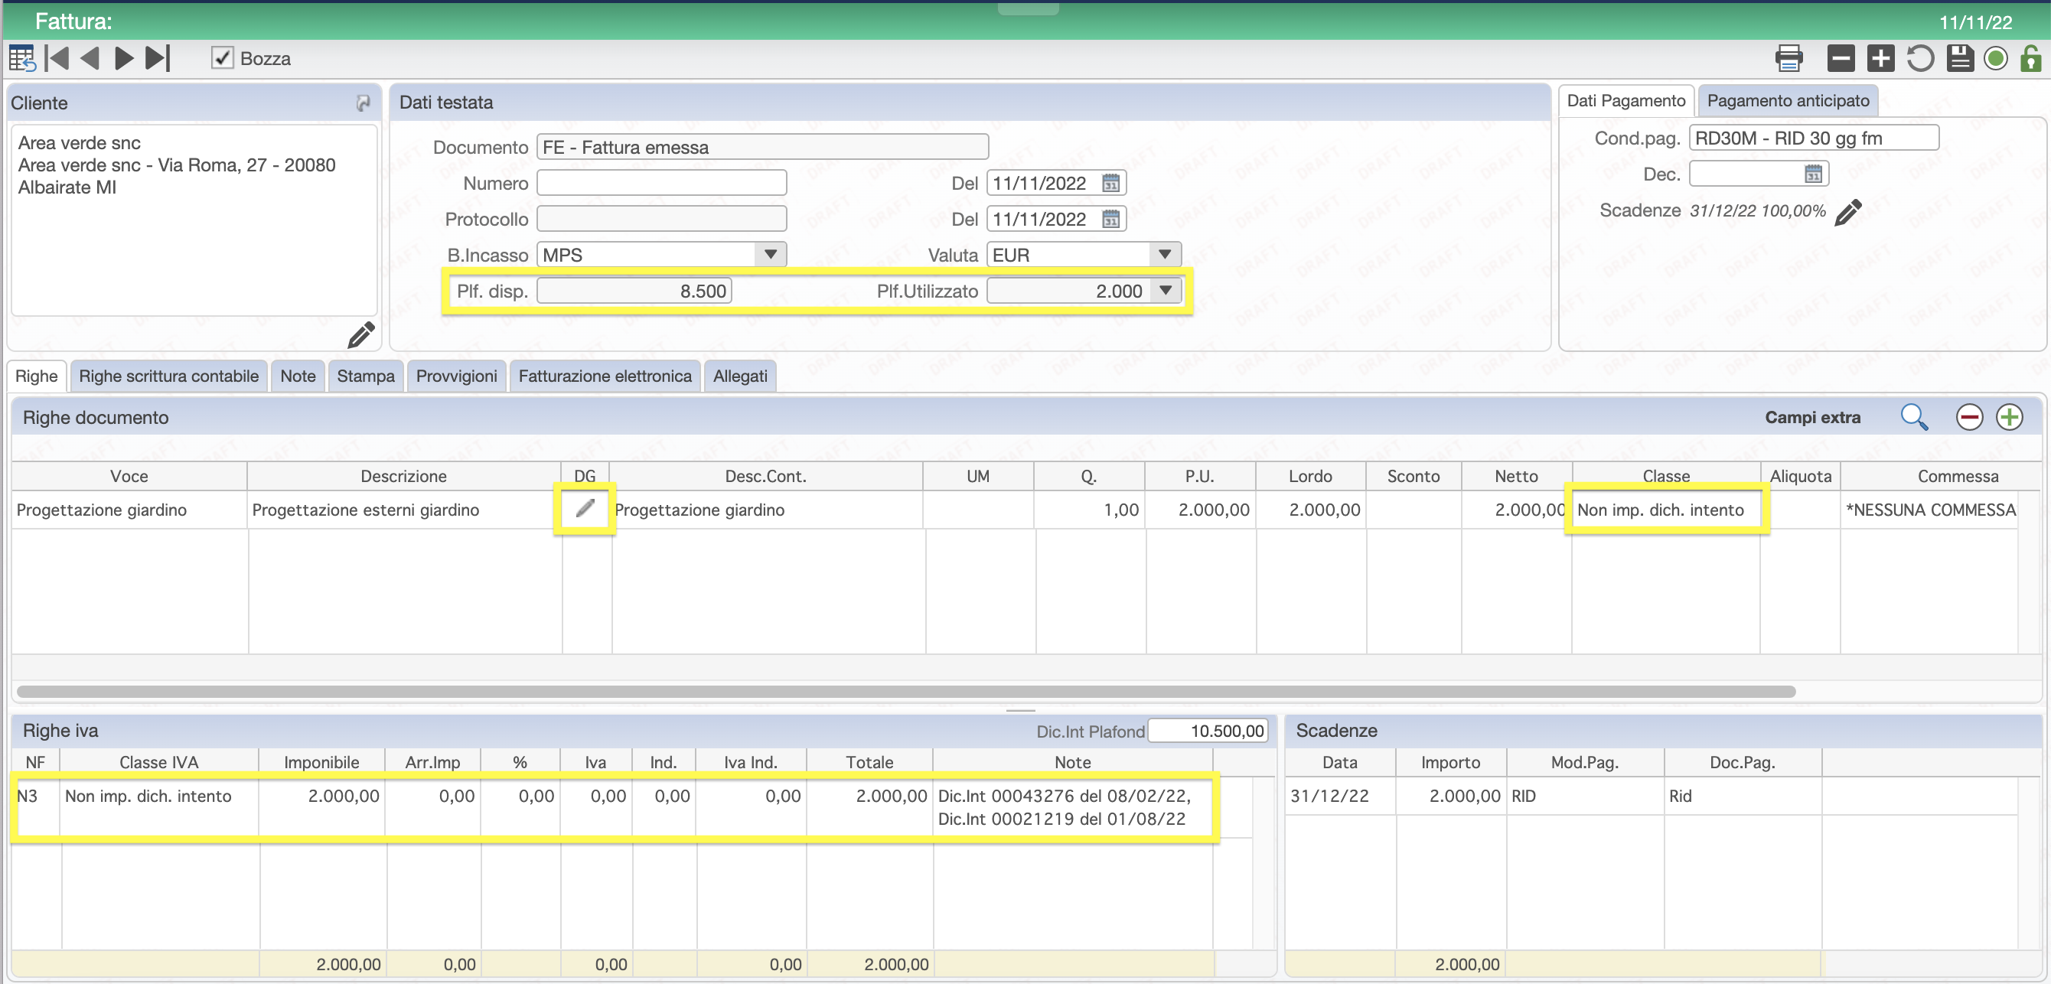Select Descrizione cell Progettazione esterni giardino
Viewport: 2051px width, 984px height.
405,510
